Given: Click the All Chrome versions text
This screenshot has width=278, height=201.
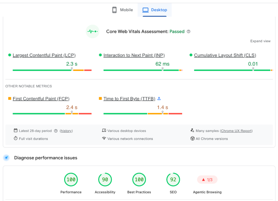Looking at the screenshot, I should pyautogui.click(x=212, y=139).
